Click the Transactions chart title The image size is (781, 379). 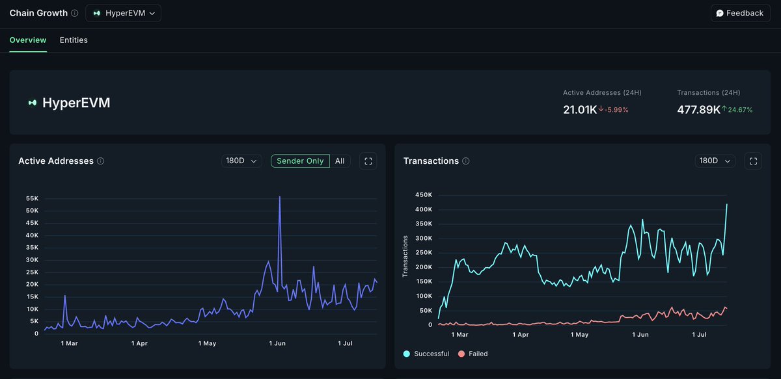pos(431,161)
